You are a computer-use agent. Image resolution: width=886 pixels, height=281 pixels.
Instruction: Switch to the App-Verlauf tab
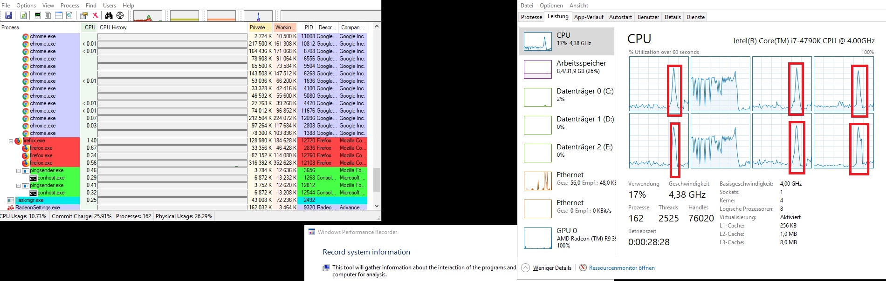(589, 17)
